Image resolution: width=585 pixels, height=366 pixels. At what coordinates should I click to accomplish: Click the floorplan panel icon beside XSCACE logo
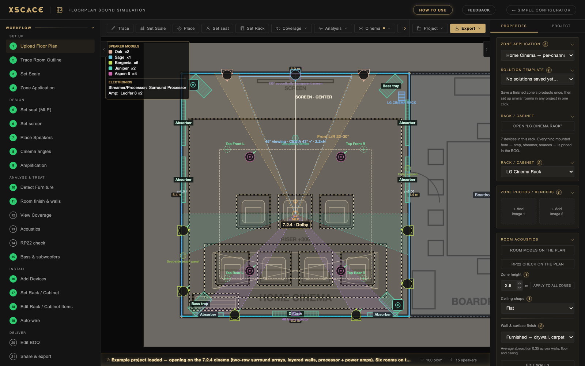(60, 10)
